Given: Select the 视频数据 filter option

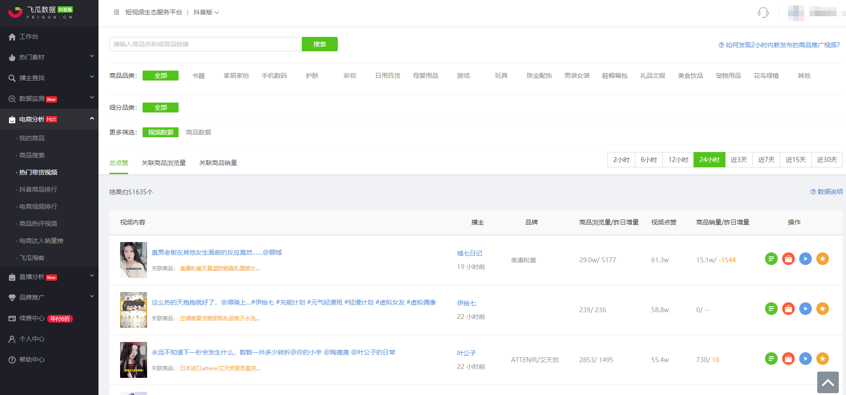Looking at the screenshot, I should pyautogui.click(x=161, y=132).
